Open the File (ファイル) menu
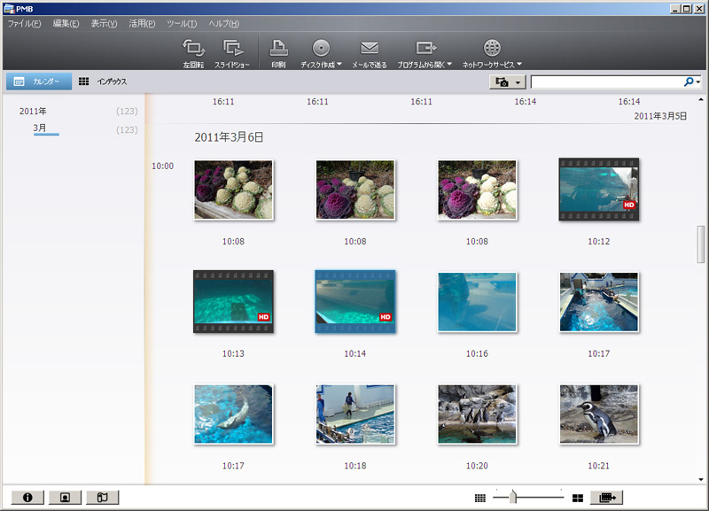Image resolution: width=709 pixels, height=511 pixels. [x=24, y=23]
